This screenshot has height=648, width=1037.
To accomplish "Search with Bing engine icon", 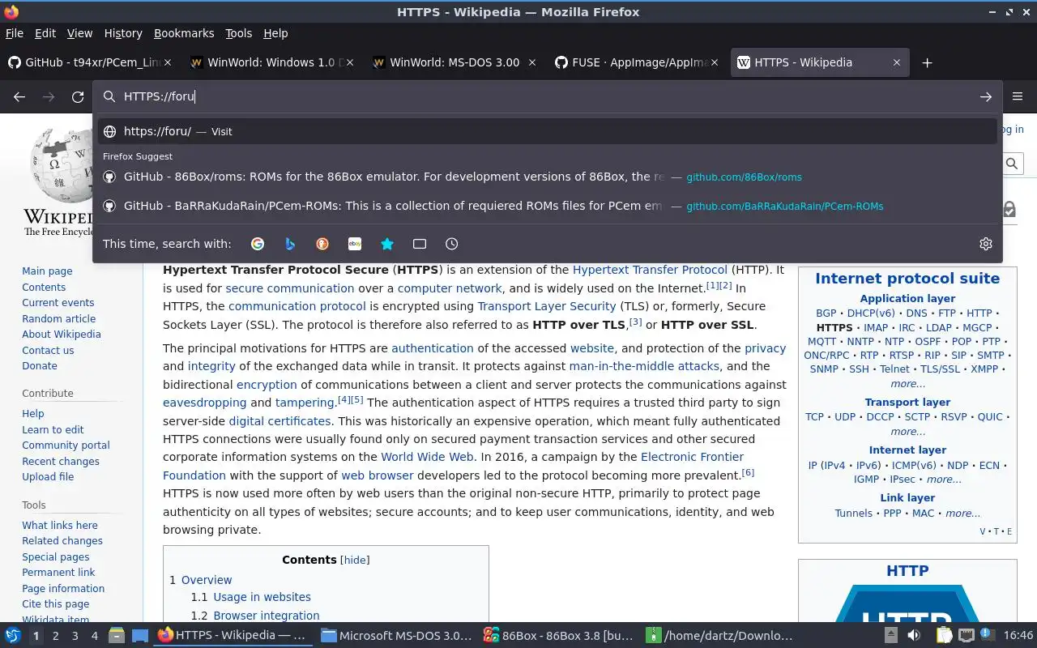I will (290, 244).
